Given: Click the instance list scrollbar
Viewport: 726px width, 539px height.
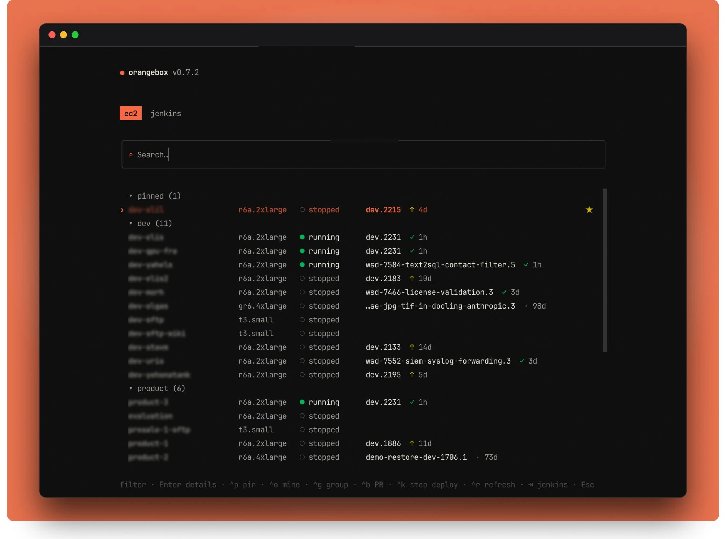Looking at the screenshot, I should coord(605,270).
